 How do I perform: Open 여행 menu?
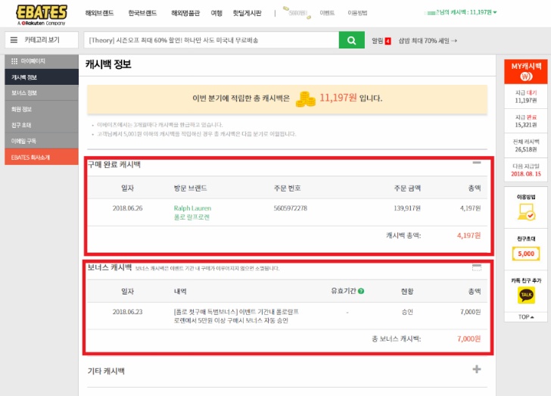coord(216,13)
